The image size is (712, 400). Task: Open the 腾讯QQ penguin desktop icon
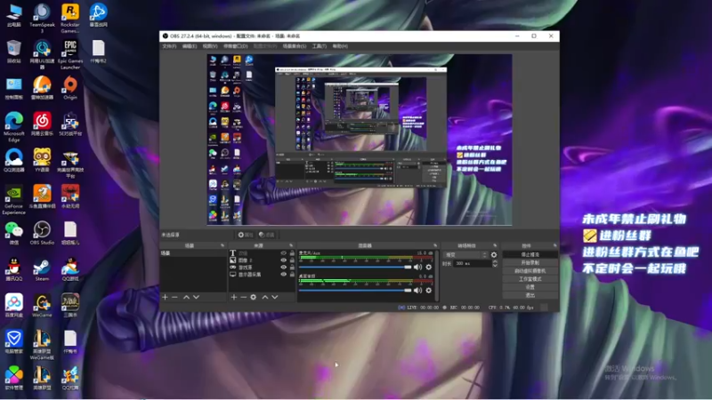pyautogui.click(x=14, y=269)
